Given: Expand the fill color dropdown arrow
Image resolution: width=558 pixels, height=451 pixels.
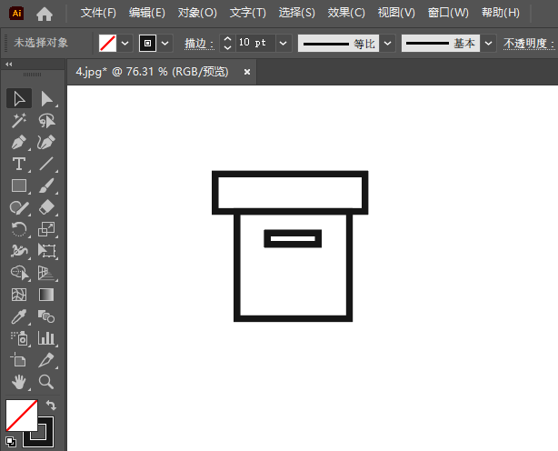Looking at the screenshot, I should (125, 44).
